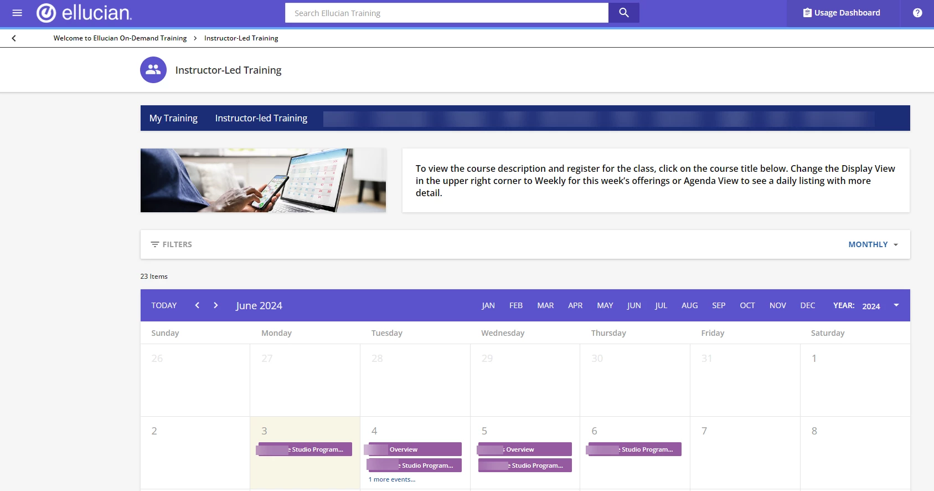This screenshot has width=934, height=491.
Task: Open Overview event on June 5
Action: tap(525, 449)
